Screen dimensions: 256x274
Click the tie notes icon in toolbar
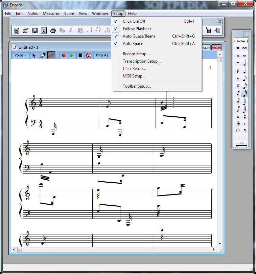click(x=89, y=30)
